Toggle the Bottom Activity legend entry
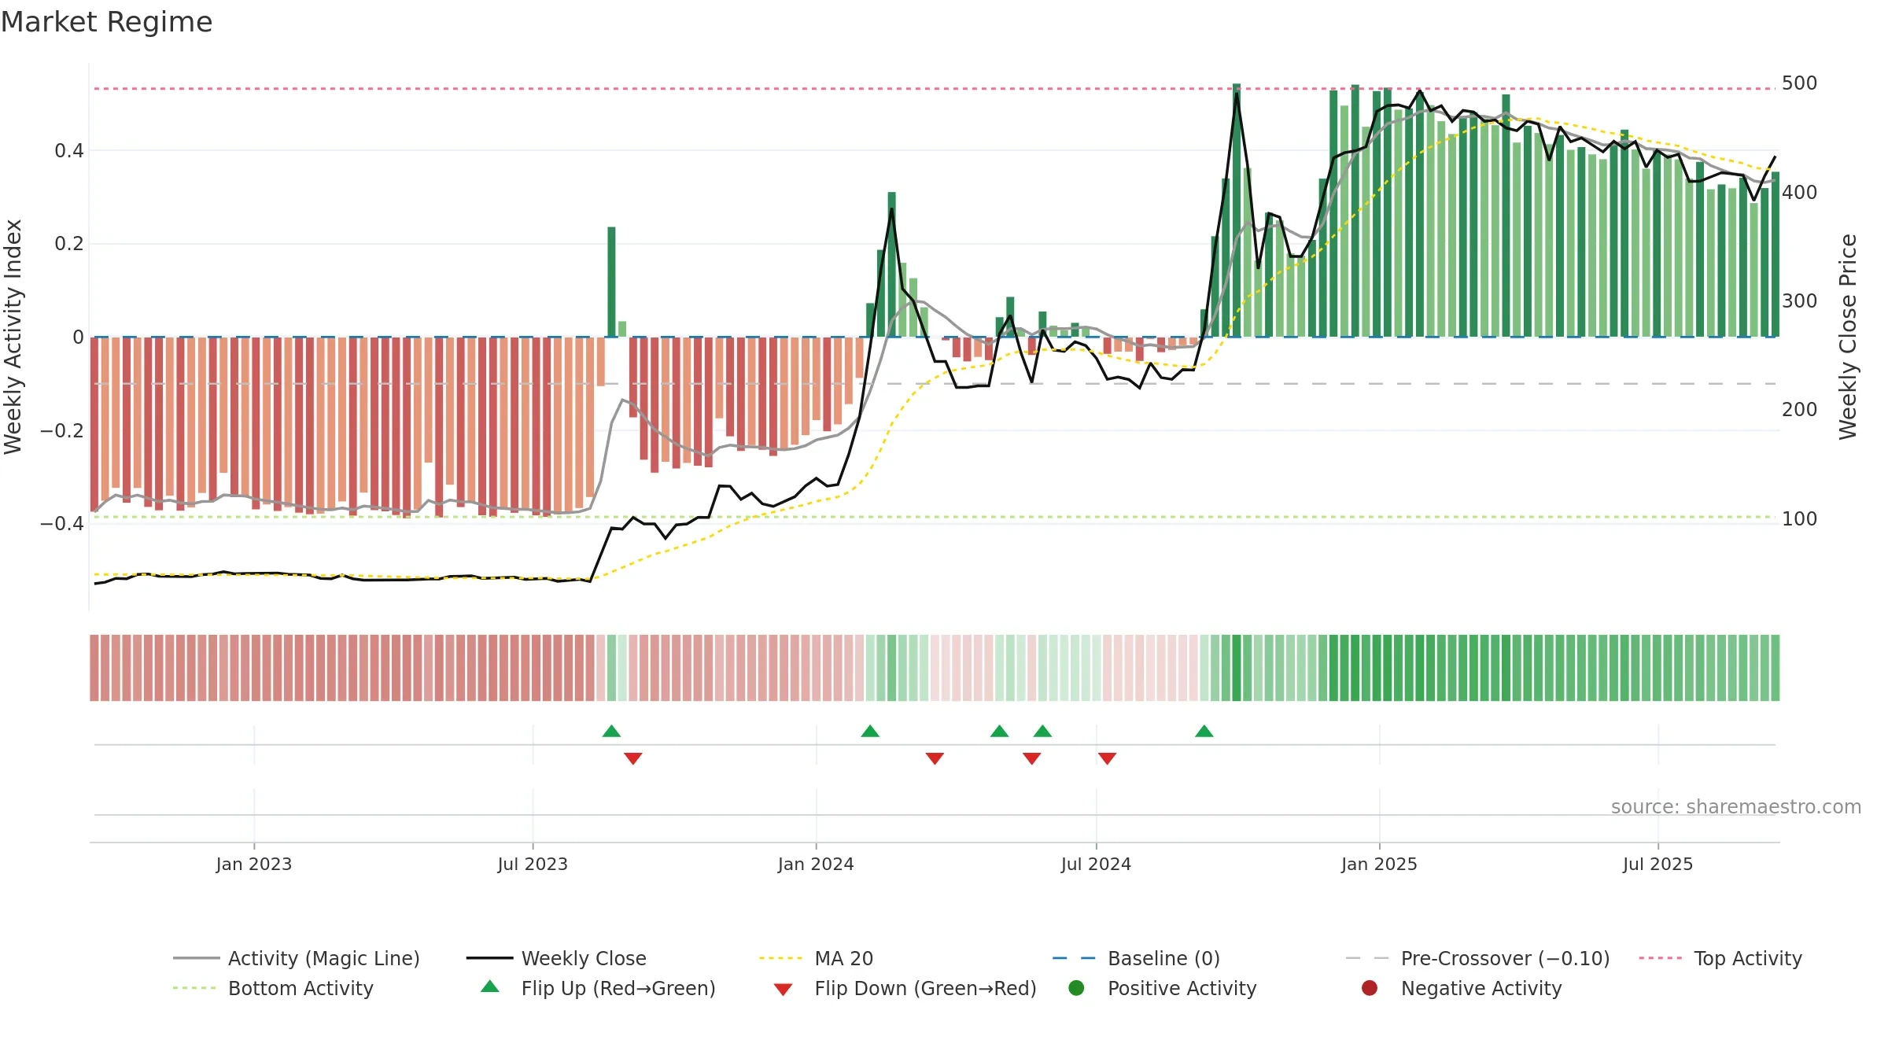This screenshot has width=1888, height=1062. coord(273,988)
